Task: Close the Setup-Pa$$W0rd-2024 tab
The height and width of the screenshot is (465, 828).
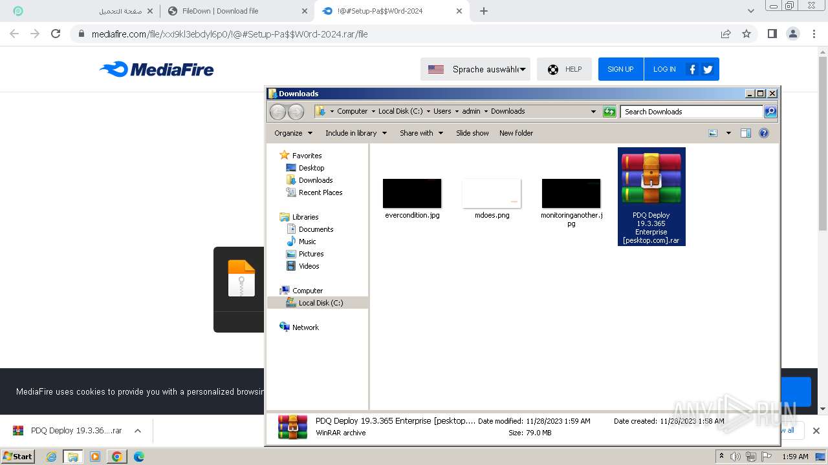Action: pos(459,11)
